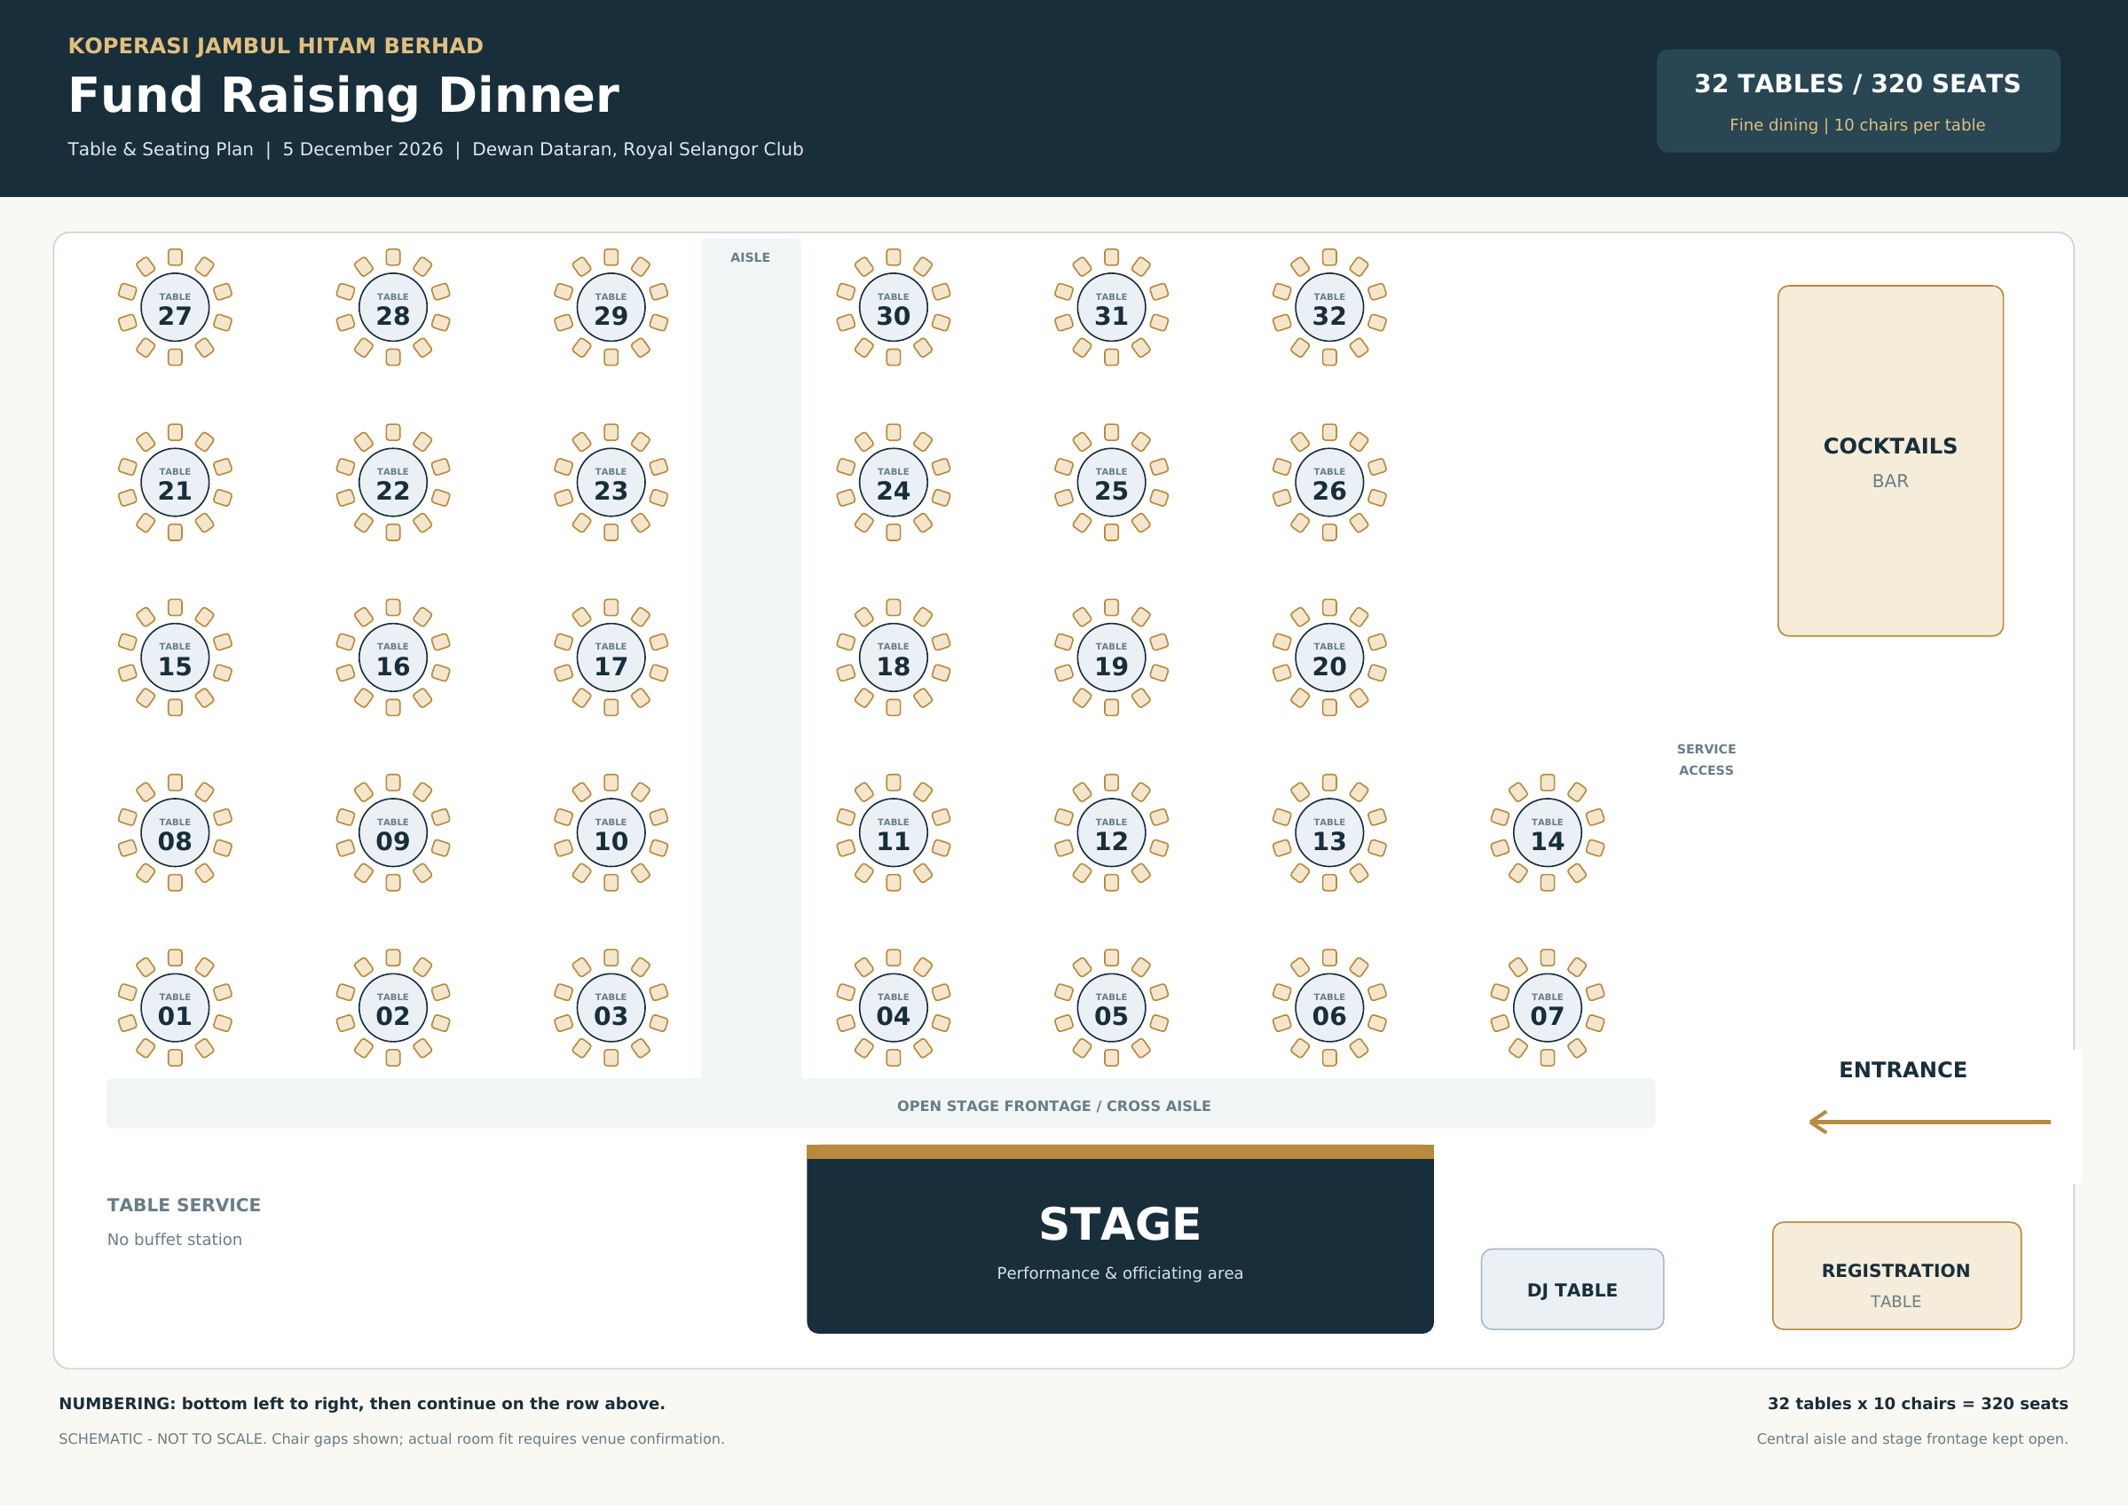Select Table 30 circle

(x=894, y=307)
